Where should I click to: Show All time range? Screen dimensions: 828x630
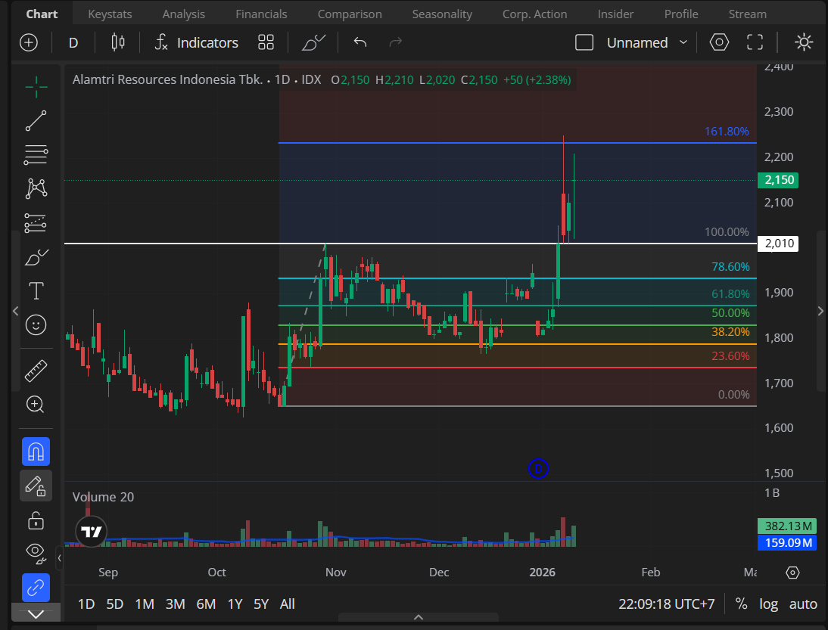click(288, 604)
